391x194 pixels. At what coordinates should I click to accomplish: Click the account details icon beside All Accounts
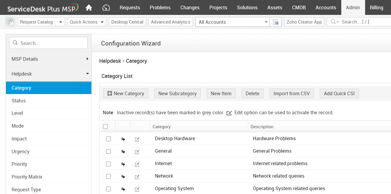275,22
